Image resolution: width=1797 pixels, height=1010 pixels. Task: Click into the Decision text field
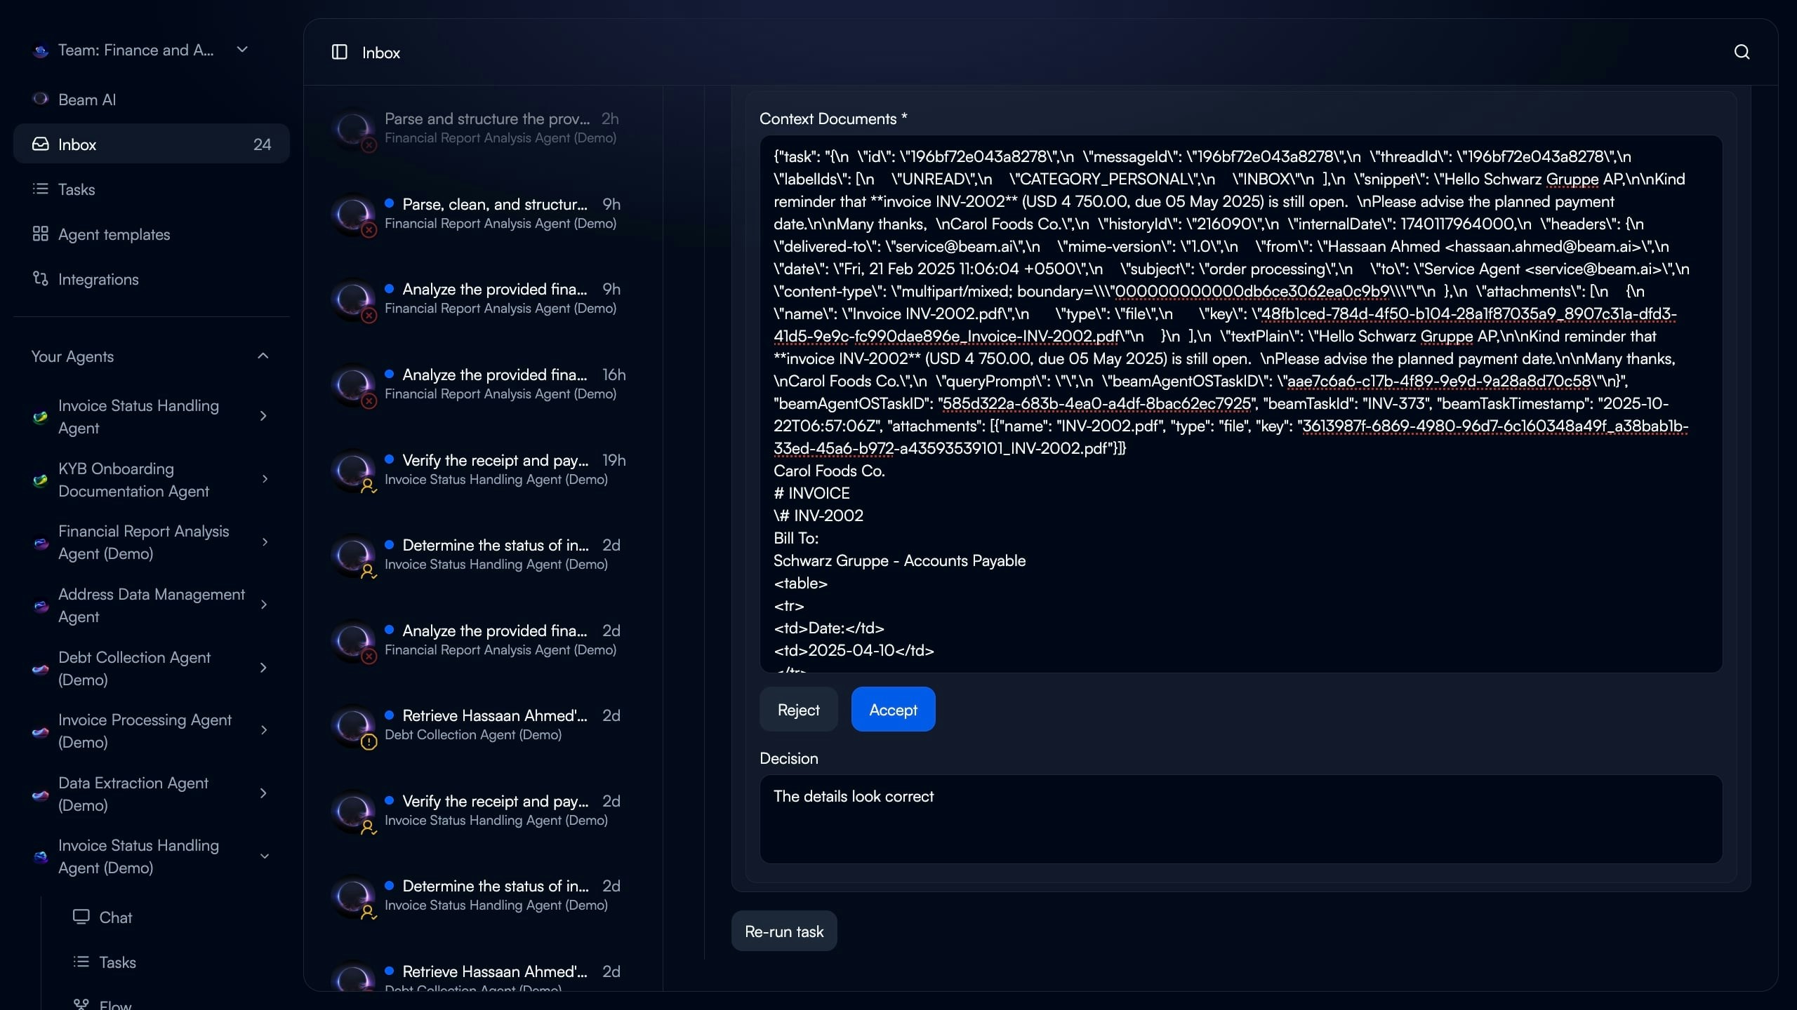pyautogui.click(x=1240, y=819)
